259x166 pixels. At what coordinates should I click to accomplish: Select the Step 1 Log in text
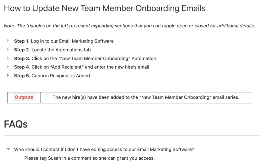(64, 41)
